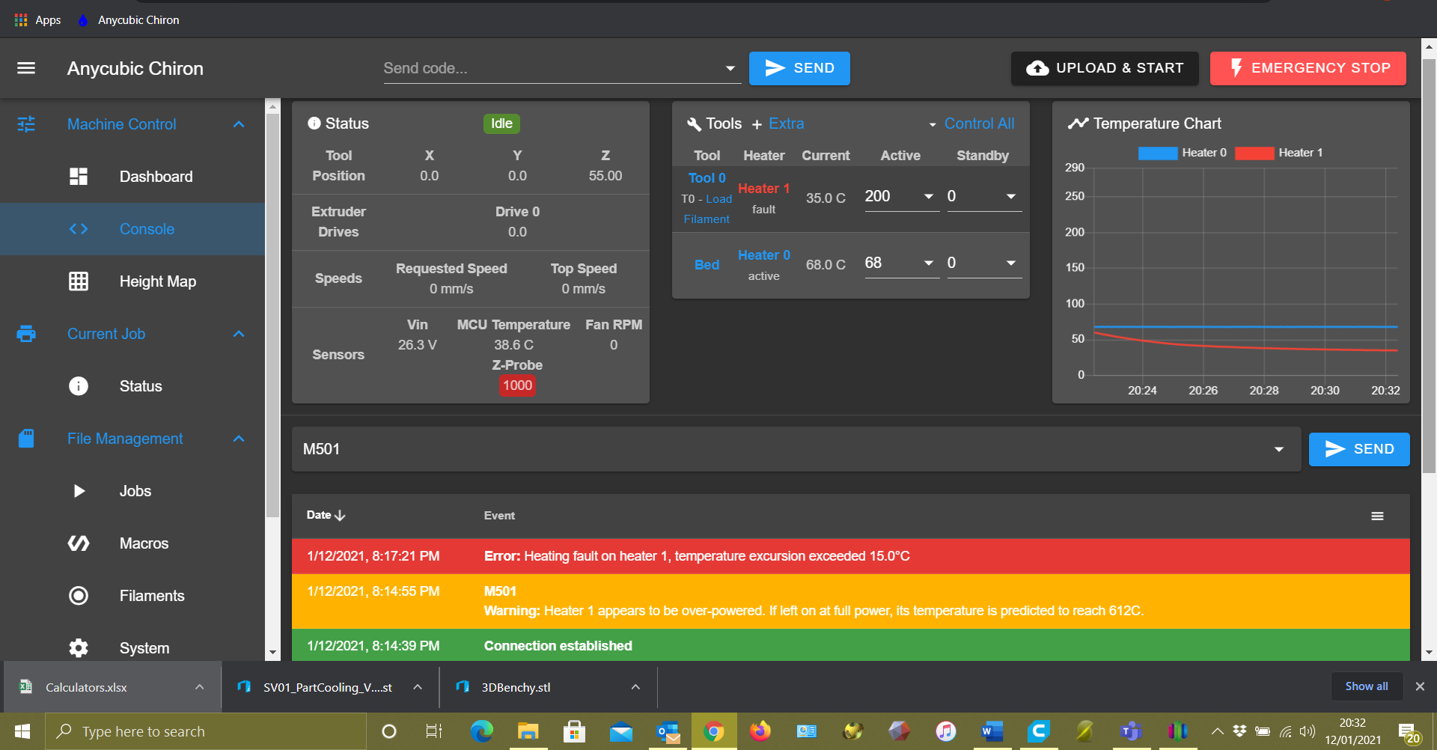The image size is (1437, 750).
Task: Open the console M501 history dropdown
Action: point(1279,449)
